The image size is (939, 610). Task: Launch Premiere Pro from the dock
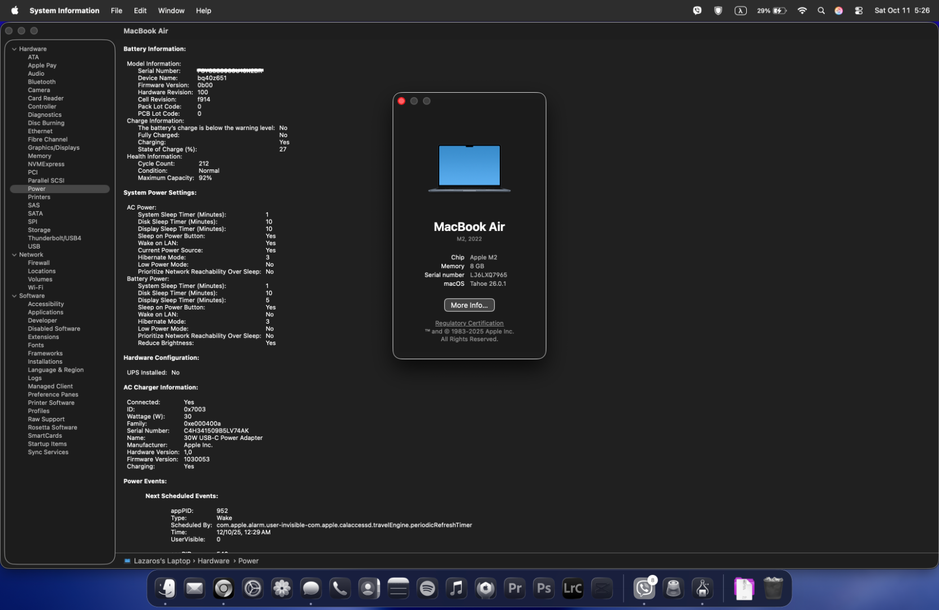click(514, 589)
